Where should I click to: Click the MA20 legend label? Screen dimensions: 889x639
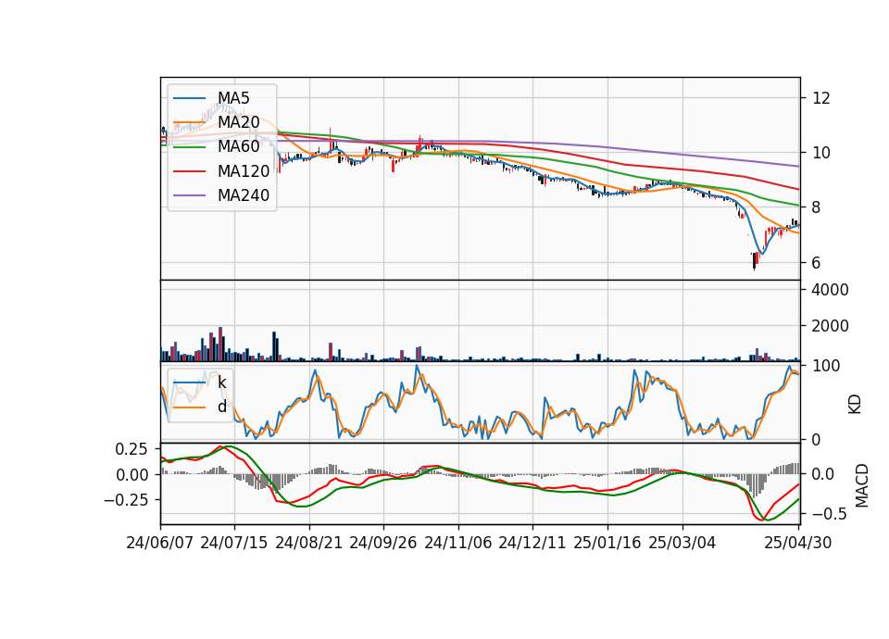pyautogui.click(x=238, y=122)
